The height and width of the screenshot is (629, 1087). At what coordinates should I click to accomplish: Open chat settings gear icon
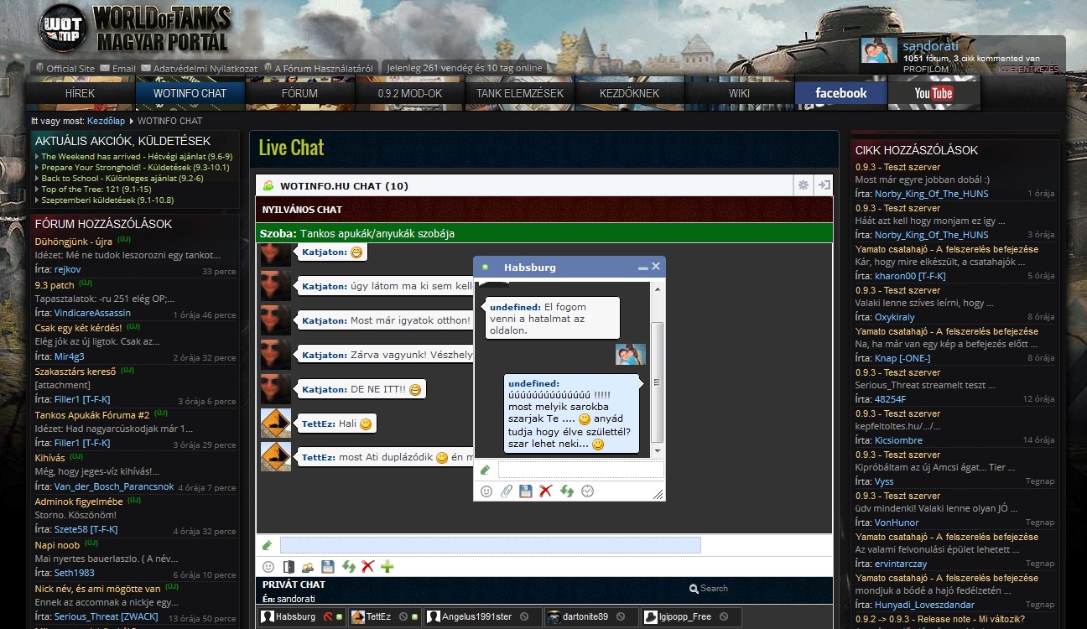point(804,185)
